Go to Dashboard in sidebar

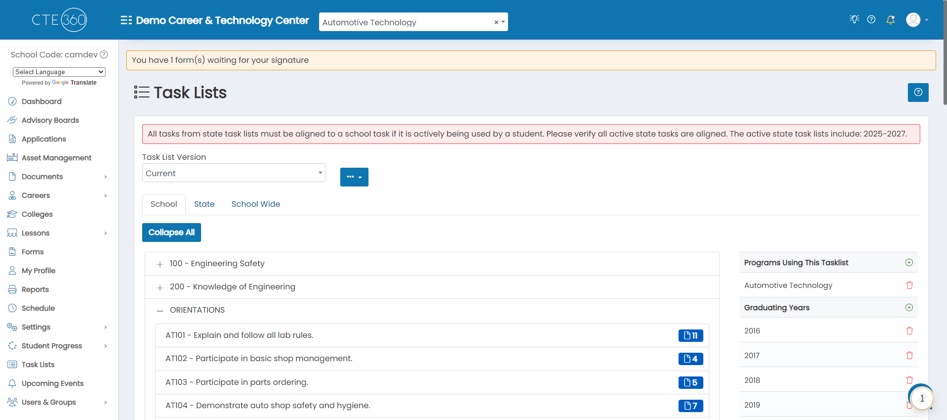click(x=42, y=101)
